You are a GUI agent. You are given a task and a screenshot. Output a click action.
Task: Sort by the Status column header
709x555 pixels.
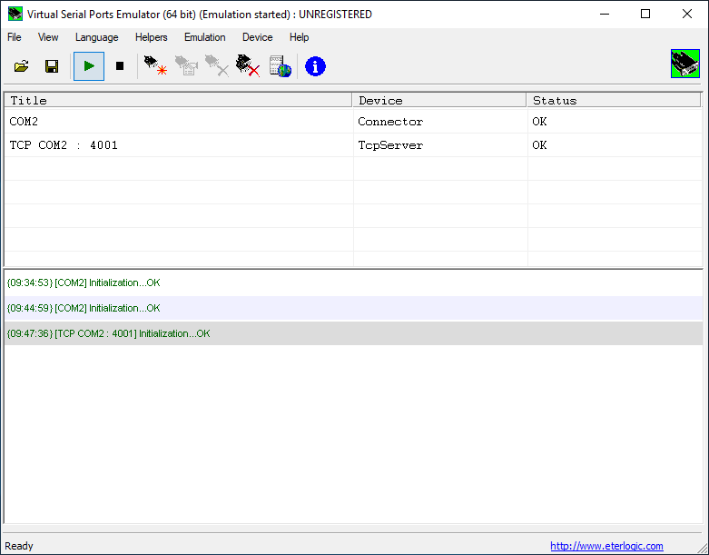(x=614, y=101)
